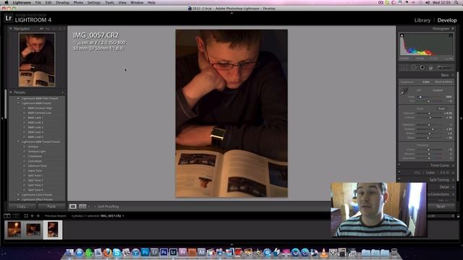Open blue Photoshop icon in dock

coord(145,252)
